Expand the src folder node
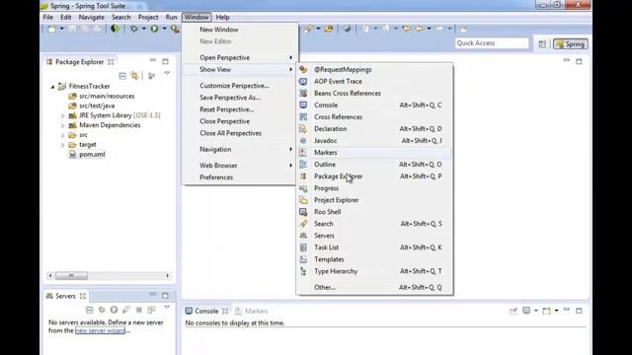This screenshot has height=355, width=632. point(62,135)
